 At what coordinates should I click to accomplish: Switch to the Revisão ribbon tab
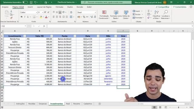80,7
